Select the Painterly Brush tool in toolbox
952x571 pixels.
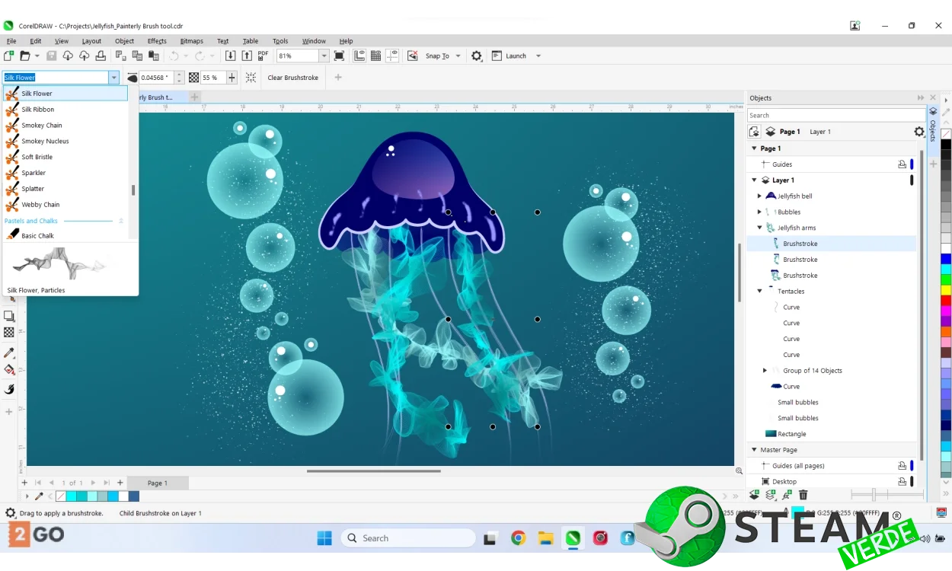pos(9,389)
